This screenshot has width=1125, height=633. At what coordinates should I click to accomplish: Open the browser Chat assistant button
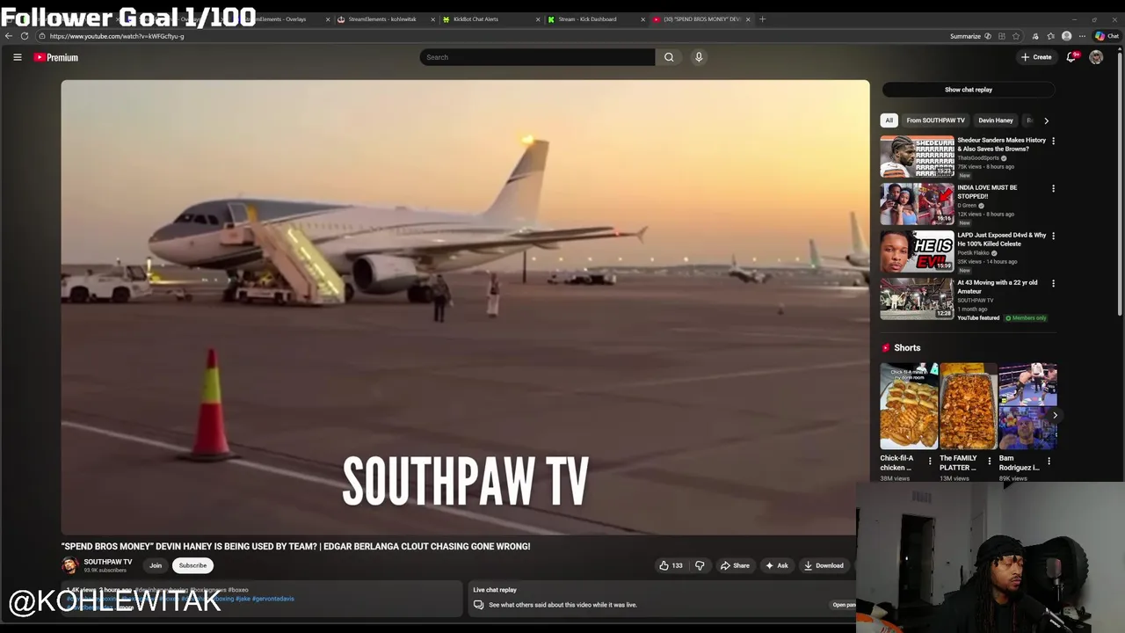[1107, 36]
